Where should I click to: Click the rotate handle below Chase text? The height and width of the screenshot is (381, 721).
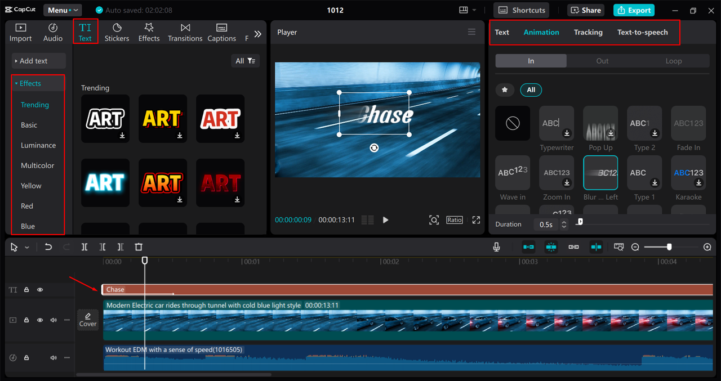(374, 147)
